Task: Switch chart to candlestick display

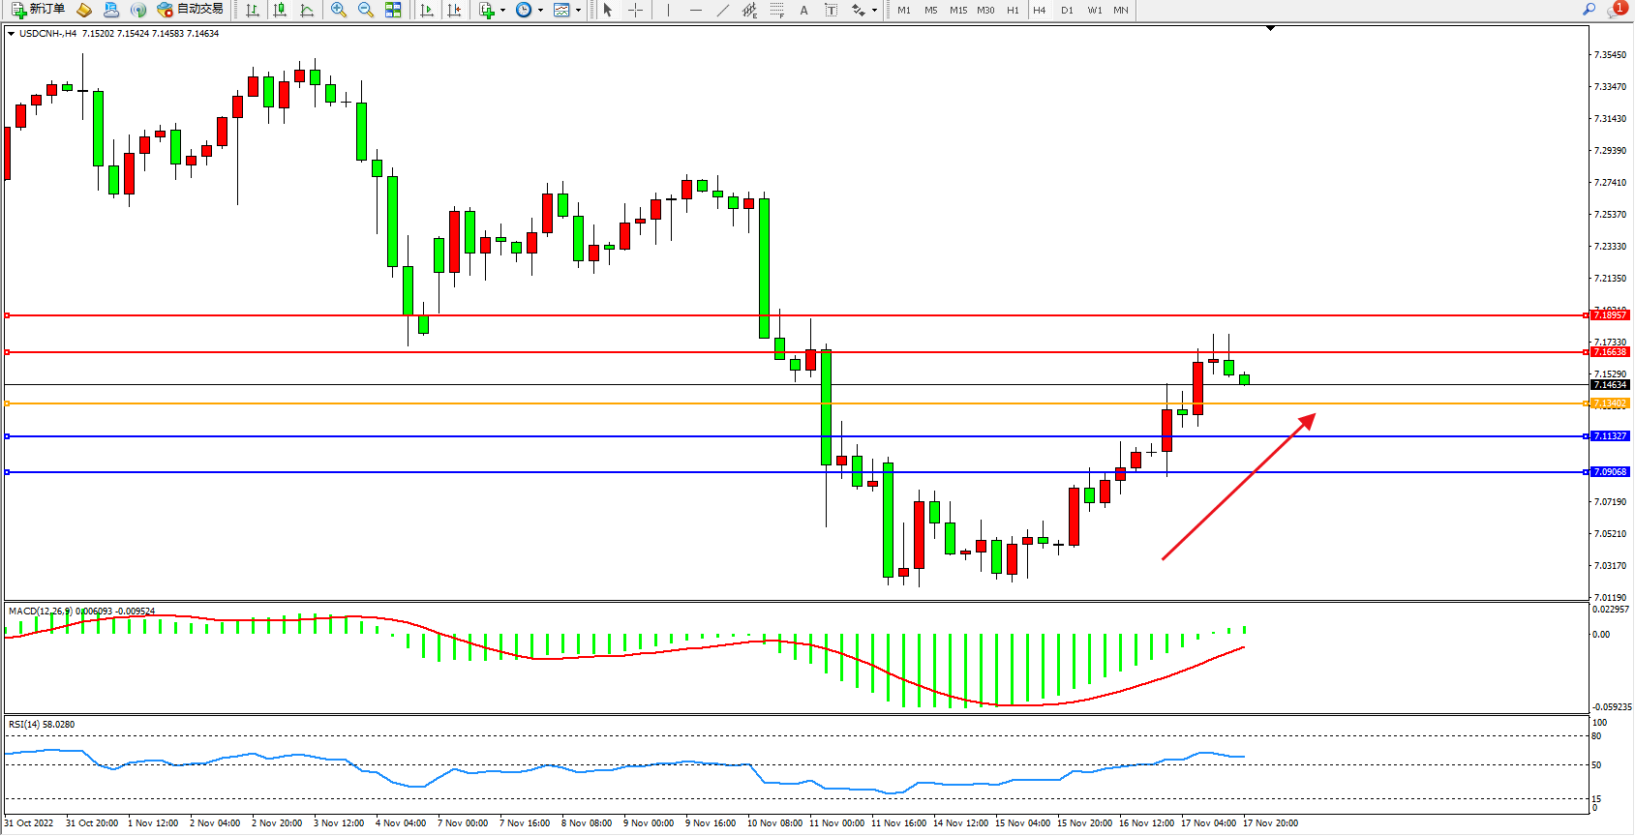Action: click(280, 10)
